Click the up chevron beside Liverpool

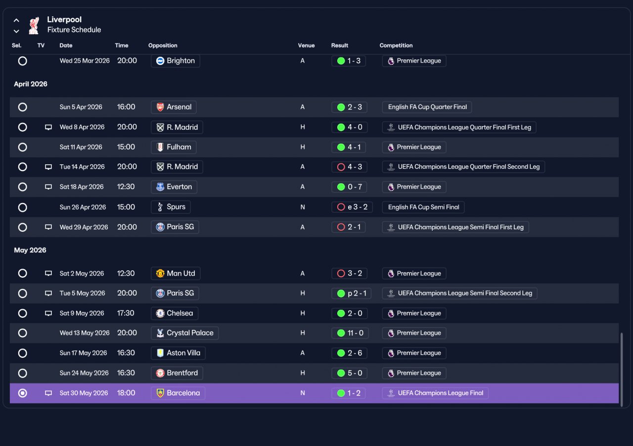[x=16, y=20]
